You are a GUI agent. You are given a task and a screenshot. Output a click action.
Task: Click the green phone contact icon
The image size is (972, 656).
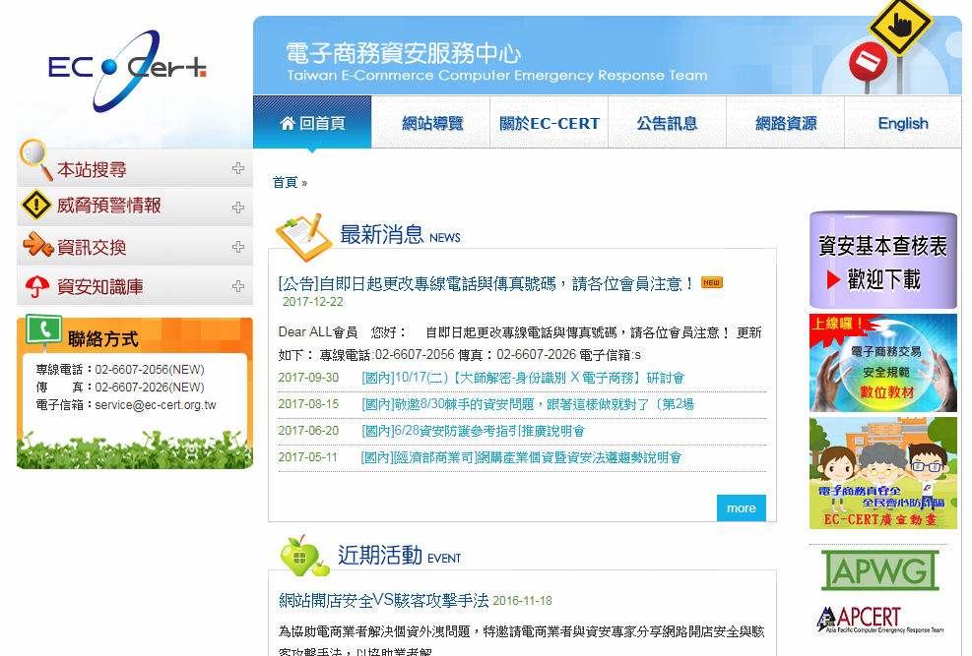(x=44, y=329)
